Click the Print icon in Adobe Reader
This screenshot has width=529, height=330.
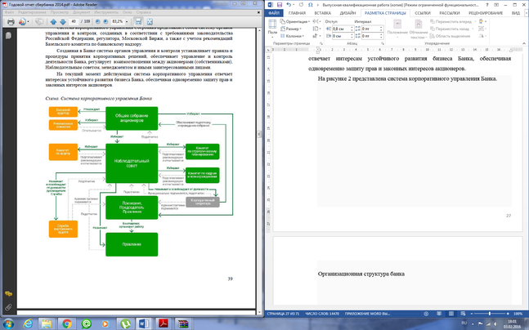10,22
